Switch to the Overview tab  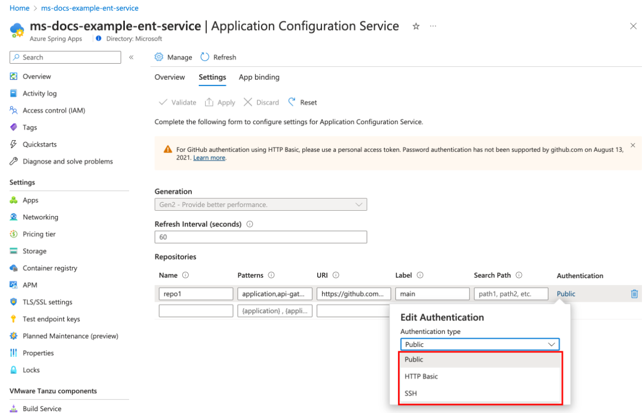[170, 77]
